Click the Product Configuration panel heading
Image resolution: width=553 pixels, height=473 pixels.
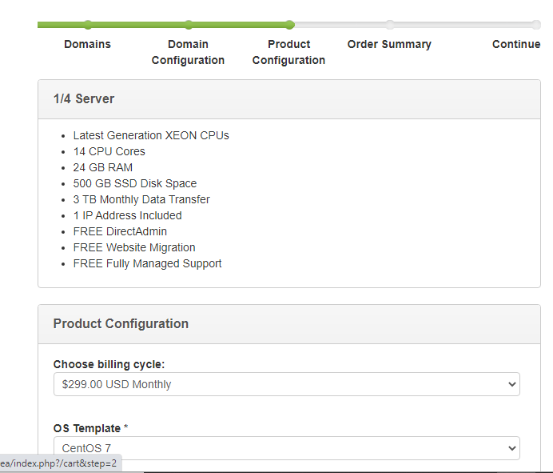(121, 324)
